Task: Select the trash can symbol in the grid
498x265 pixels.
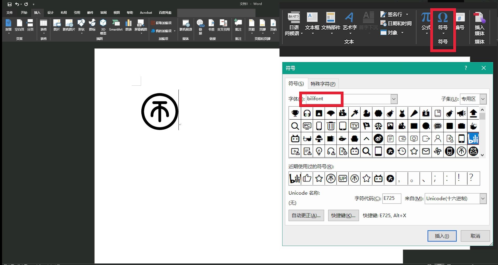Action: 331,126
